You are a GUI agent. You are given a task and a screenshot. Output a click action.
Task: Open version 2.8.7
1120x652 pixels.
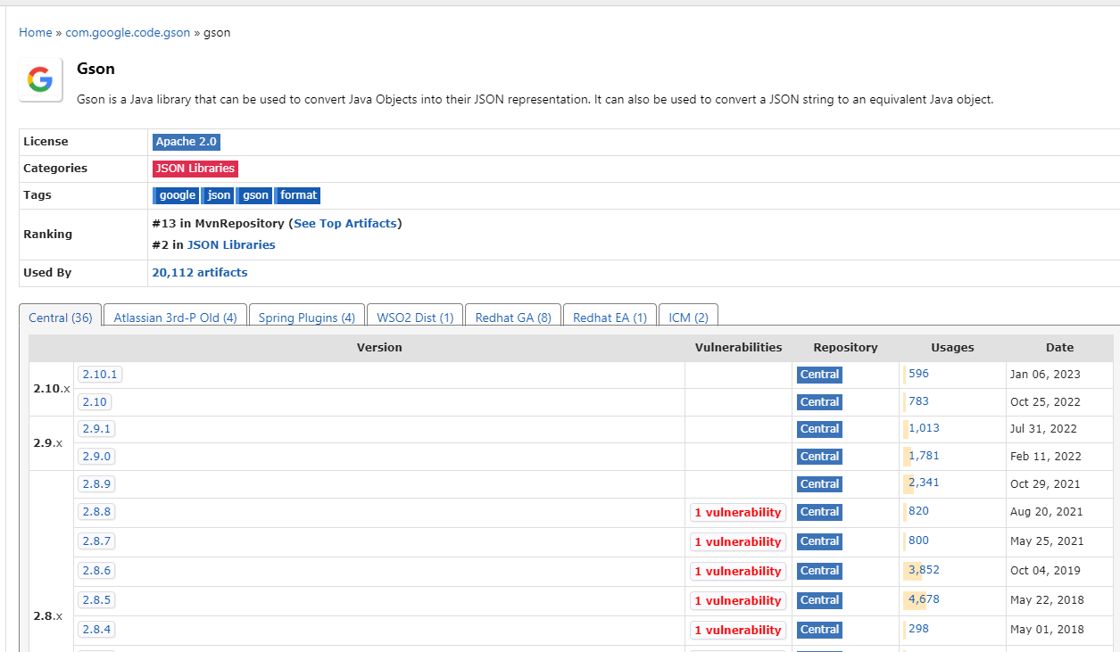point(96,541)
